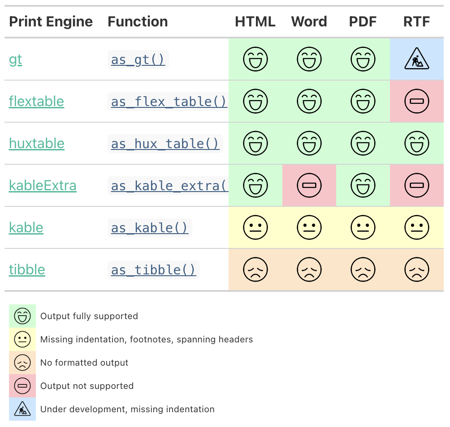Click the not-supported icon for flextable RTF

coord(417,102)
